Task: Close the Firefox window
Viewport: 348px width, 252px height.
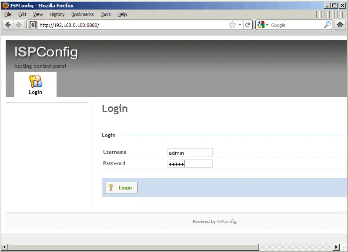Action: pos(342,5)
